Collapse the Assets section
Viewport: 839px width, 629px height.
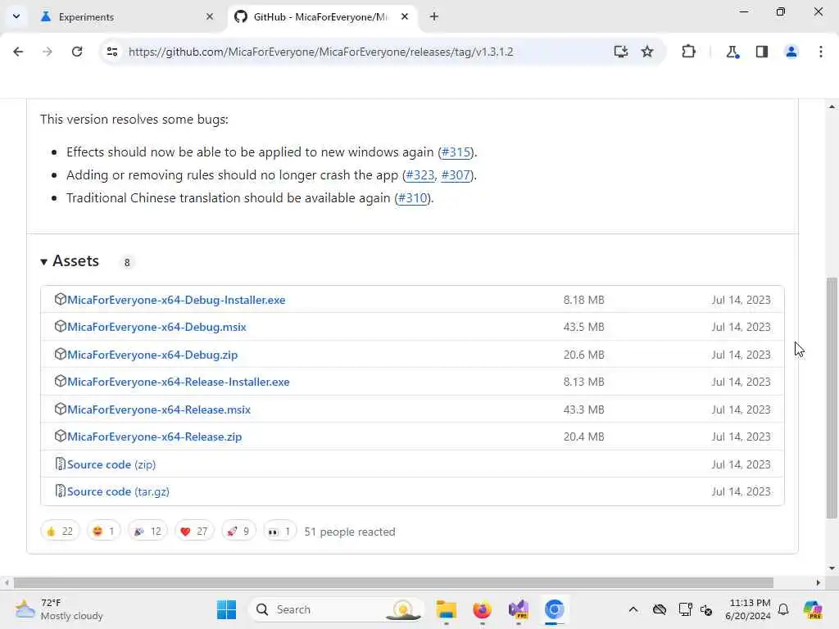[x=70, y=261]
